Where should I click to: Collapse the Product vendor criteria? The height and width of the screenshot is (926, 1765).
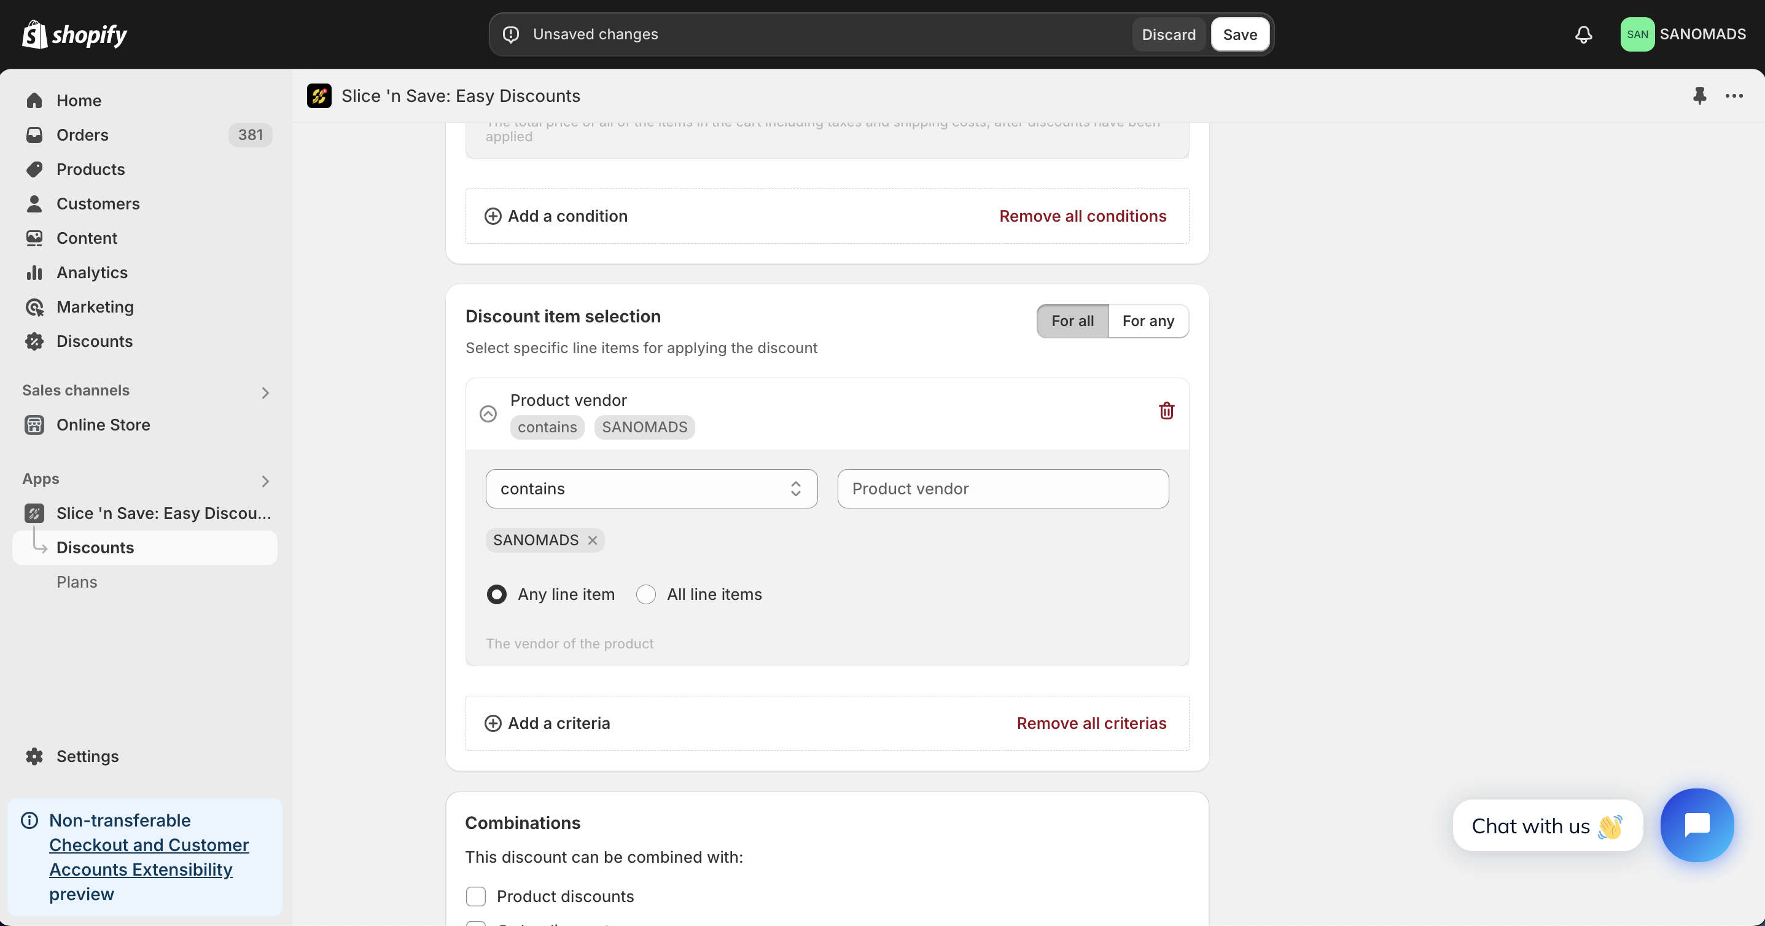488,414
